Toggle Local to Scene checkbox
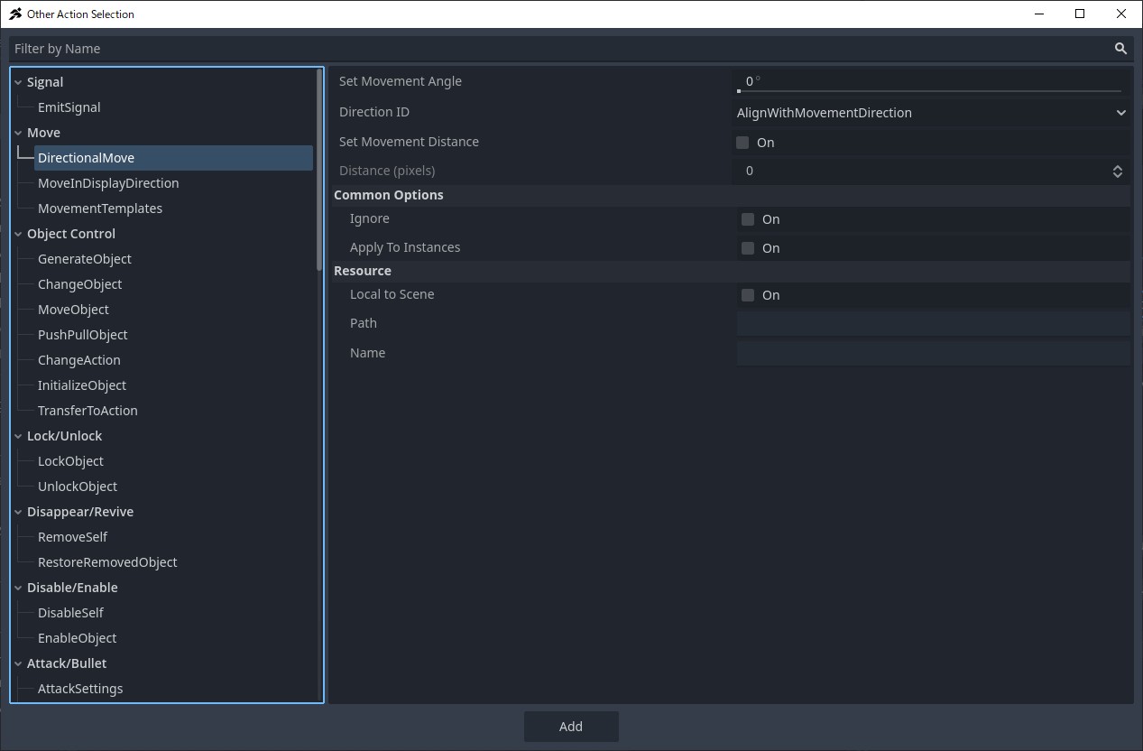The image size is (1143, 751). (748, 295)
